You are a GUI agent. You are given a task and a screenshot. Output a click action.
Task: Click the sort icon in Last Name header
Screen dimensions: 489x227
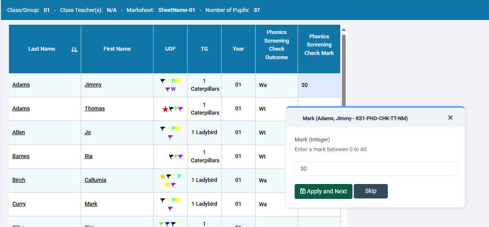point(74,49)
